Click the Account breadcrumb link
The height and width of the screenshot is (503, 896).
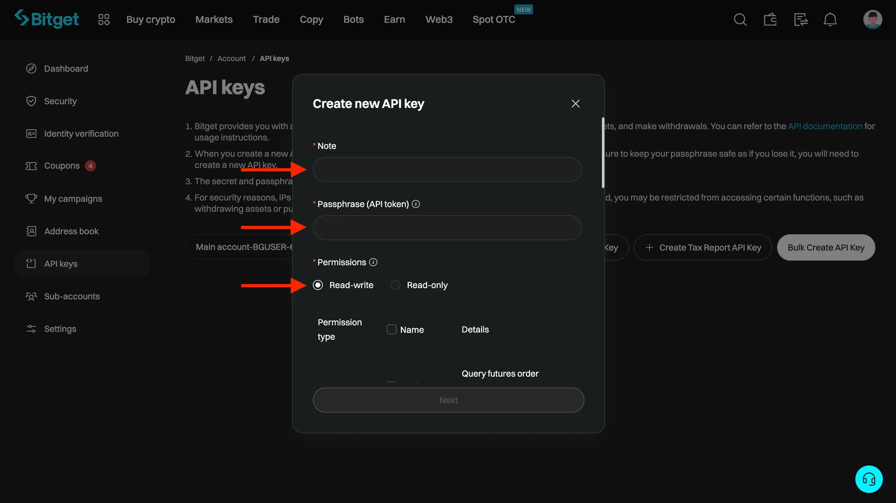[x=231, y=59]
